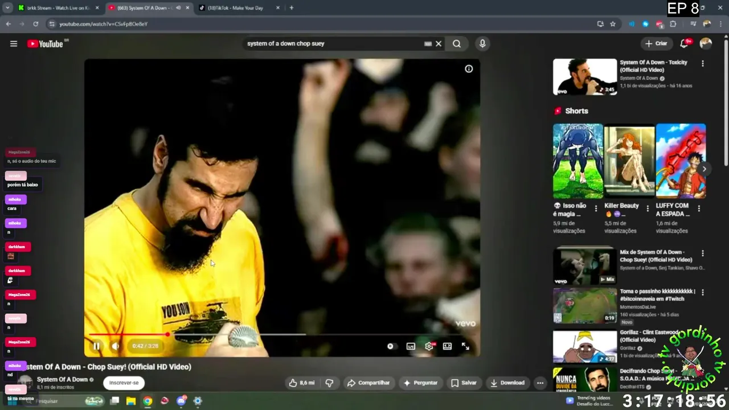Open File Explorer from the taskbar
This screenshot has width=729, height=410.
pos(131,401)
